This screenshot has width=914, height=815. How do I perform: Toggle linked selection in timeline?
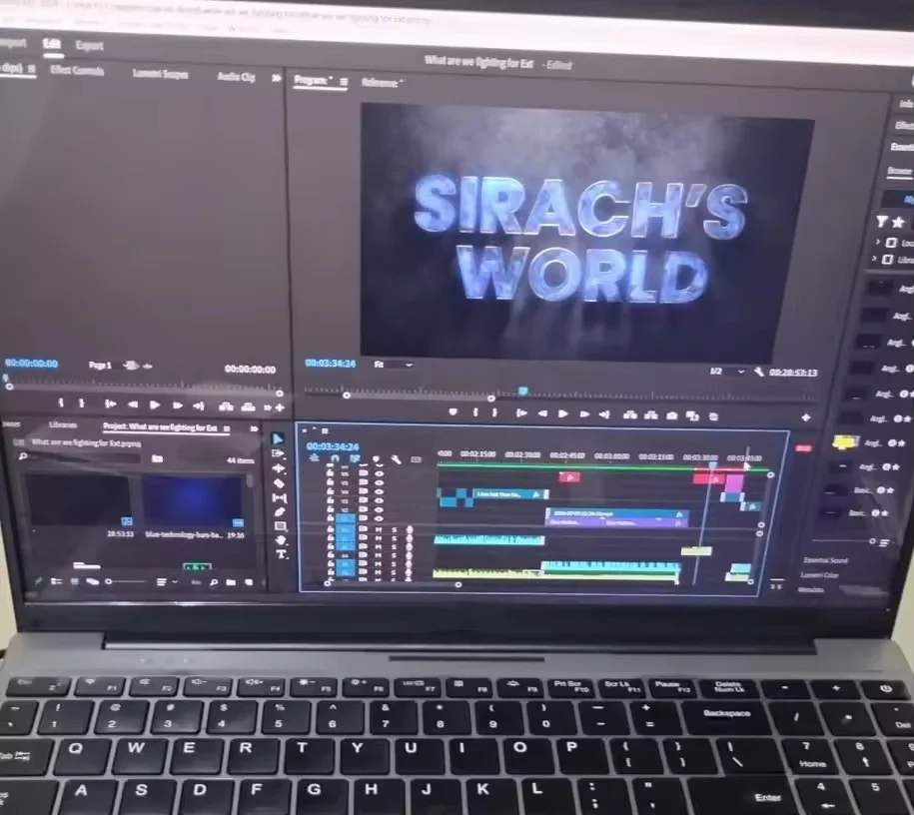pyautogui.click(x=355, y=459)
